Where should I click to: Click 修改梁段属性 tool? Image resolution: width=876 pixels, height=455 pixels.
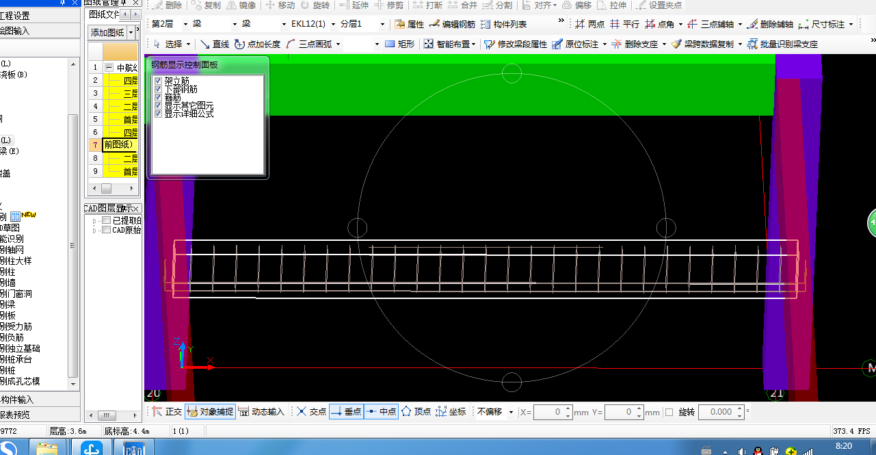(516, 44)
